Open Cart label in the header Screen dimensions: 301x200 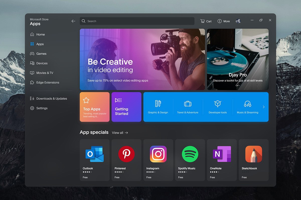[x=209, y=21]
